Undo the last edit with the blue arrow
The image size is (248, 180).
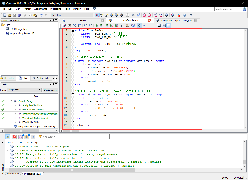click(x=41, y=15)
